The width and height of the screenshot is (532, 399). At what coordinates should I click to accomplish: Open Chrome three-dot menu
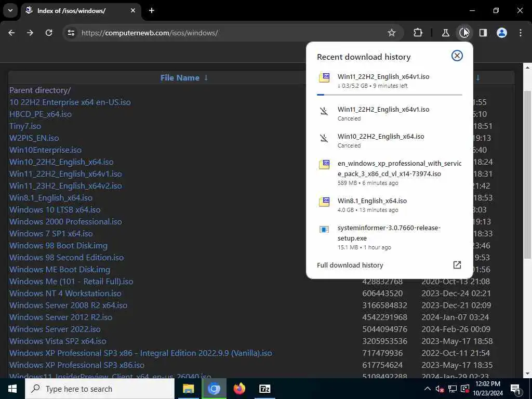click(x=521, y=33)
